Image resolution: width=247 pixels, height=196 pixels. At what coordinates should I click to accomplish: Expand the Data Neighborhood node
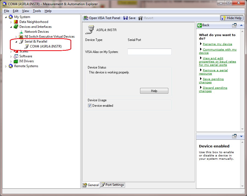point(11,22)
